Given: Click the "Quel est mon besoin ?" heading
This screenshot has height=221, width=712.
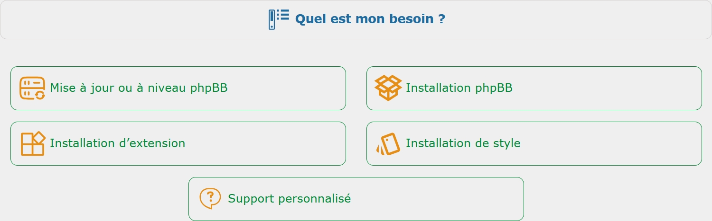Looking at the screenshot, I should coord(370,19).
